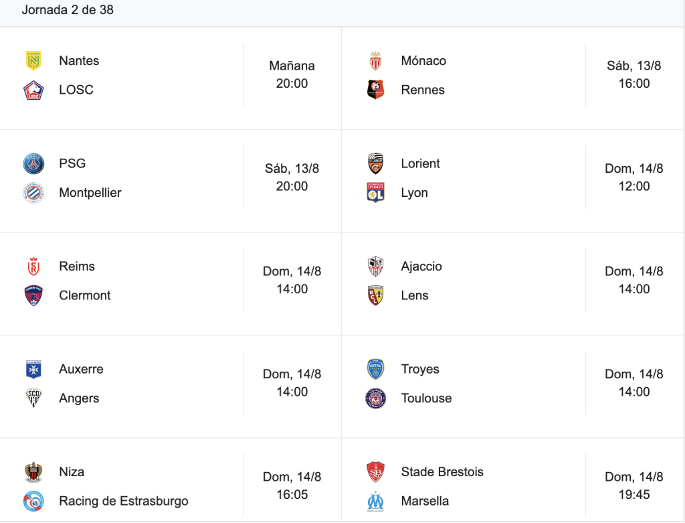Click the Toulouse team crest
Viewport: 685px width, 523px height.
pos(376,398)
